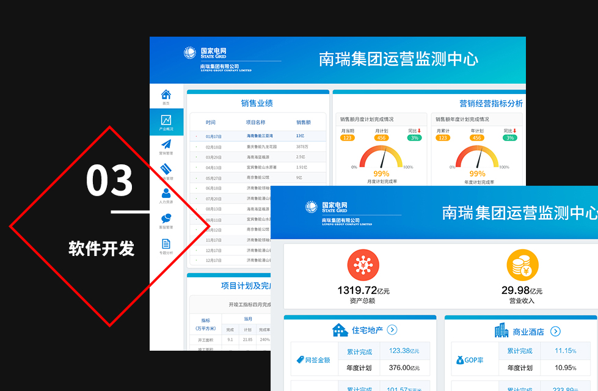Viewport: 598px width, 391px height.
Task: Click the 08月13日 date cell
Action: [214, 209]
